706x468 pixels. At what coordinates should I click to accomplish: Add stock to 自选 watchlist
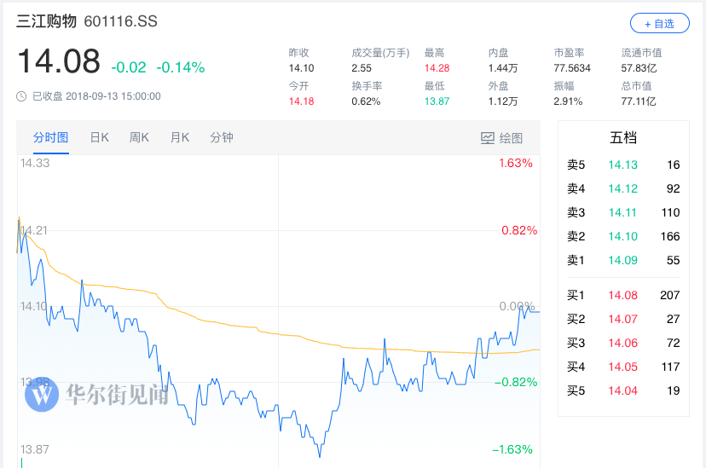click(658, 23)
